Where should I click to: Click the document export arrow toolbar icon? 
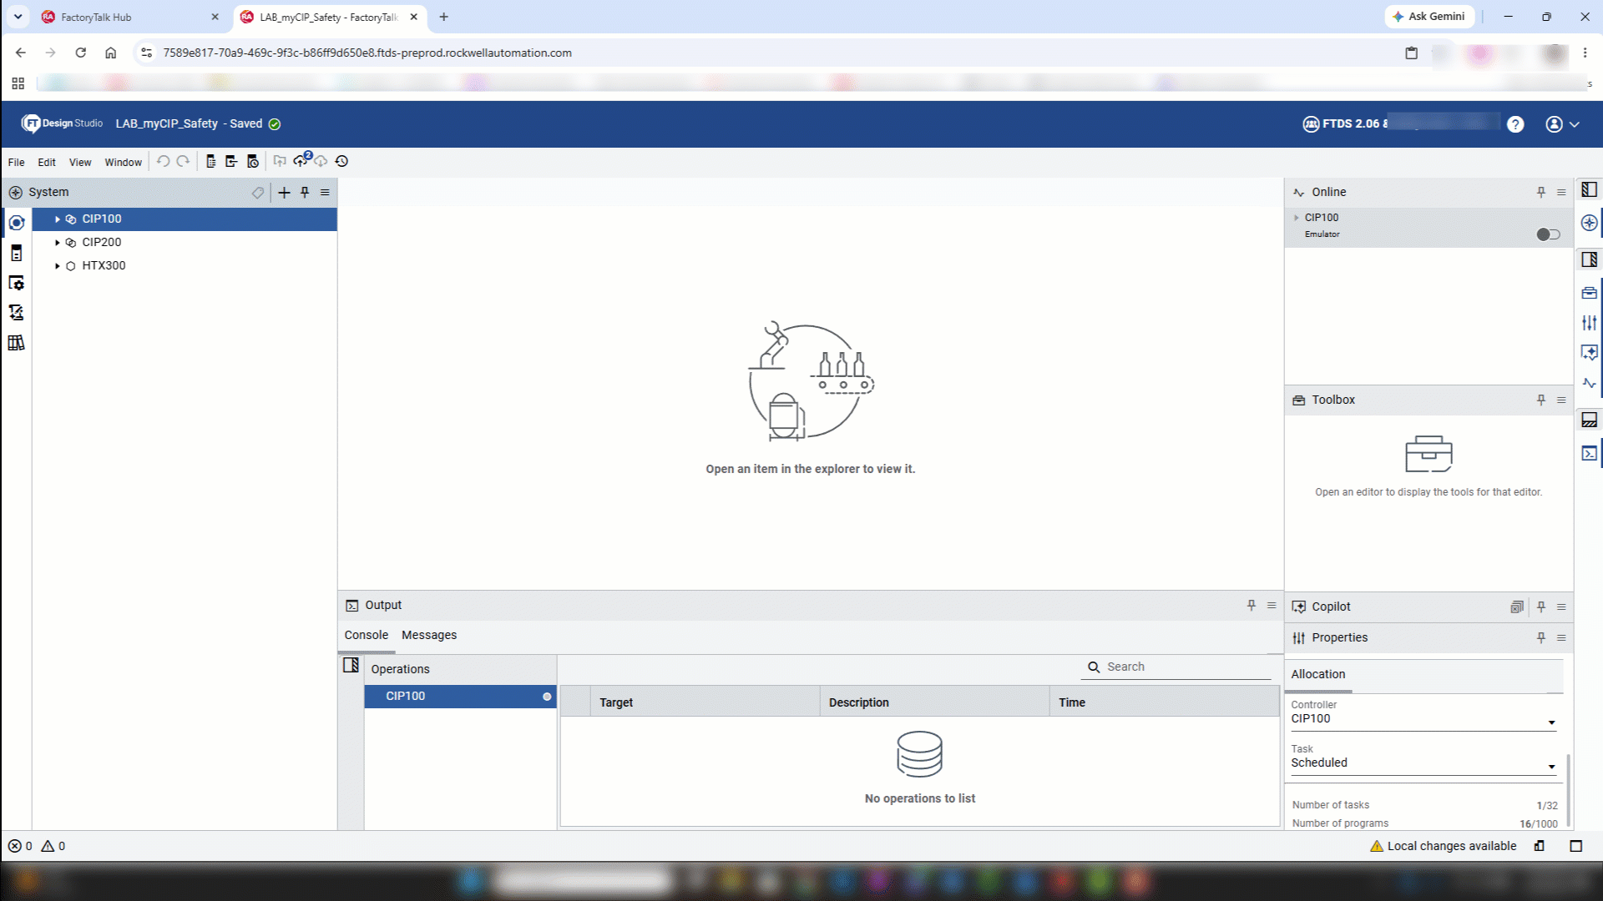click(x=231, y=161)
